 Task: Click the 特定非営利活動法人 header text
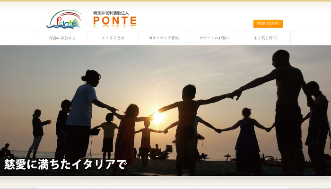111,13
